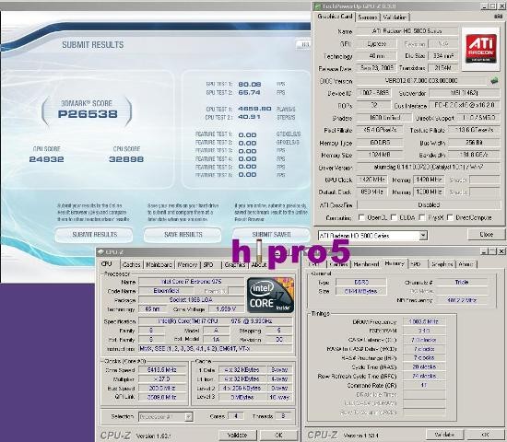Click OK in the right CPU-Z window
The height and width of the screenshot is (442, 507).
click(x=485, y=435)
